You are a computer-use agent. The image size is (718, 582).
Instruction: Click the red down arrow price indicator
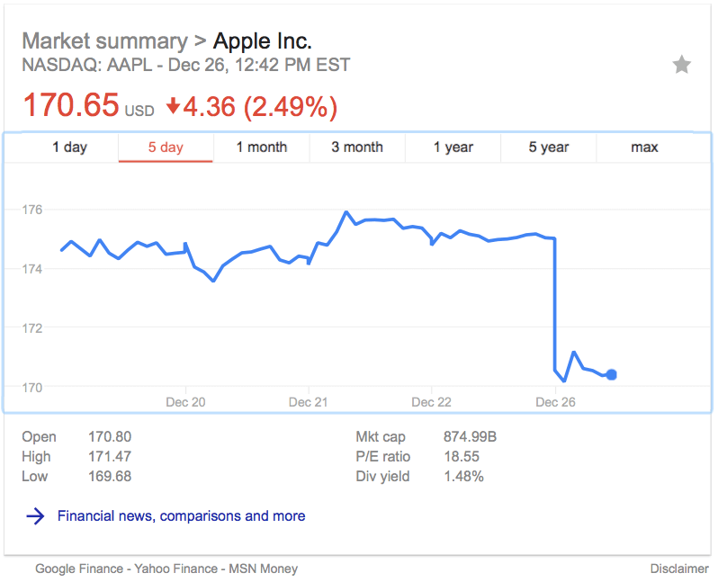pyautogui.click(x=173, y=108)
